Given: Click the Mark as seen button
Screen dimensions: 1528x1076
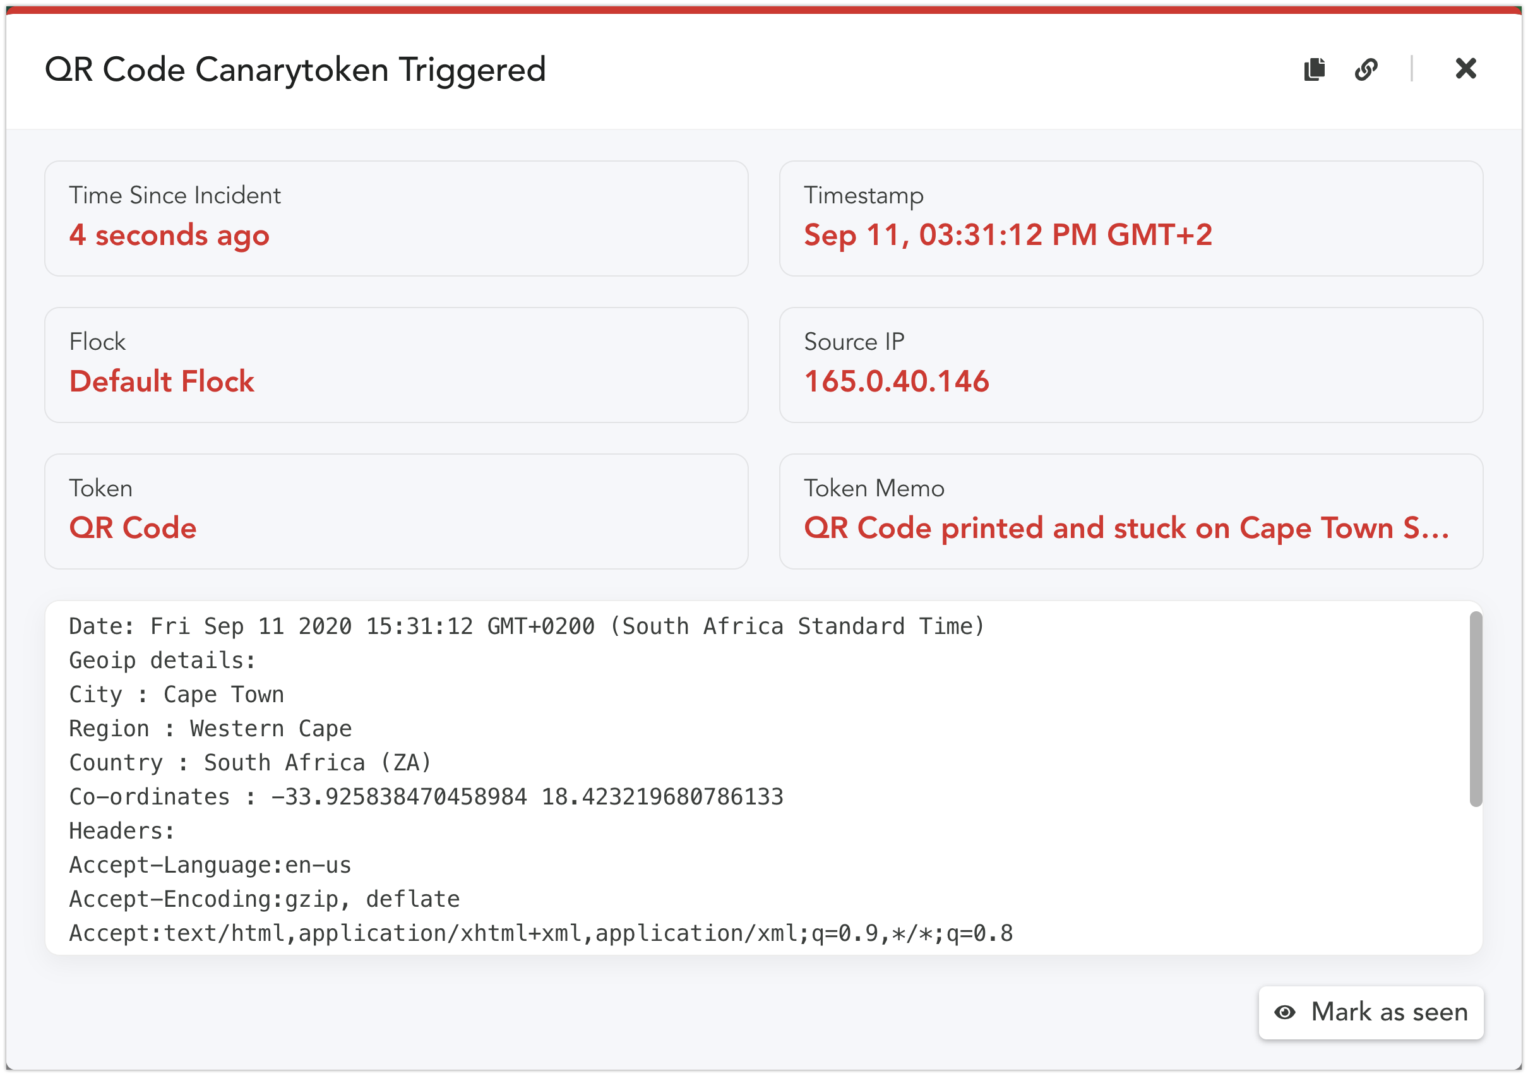Looking at the screenshot, I should 1371,1012.
